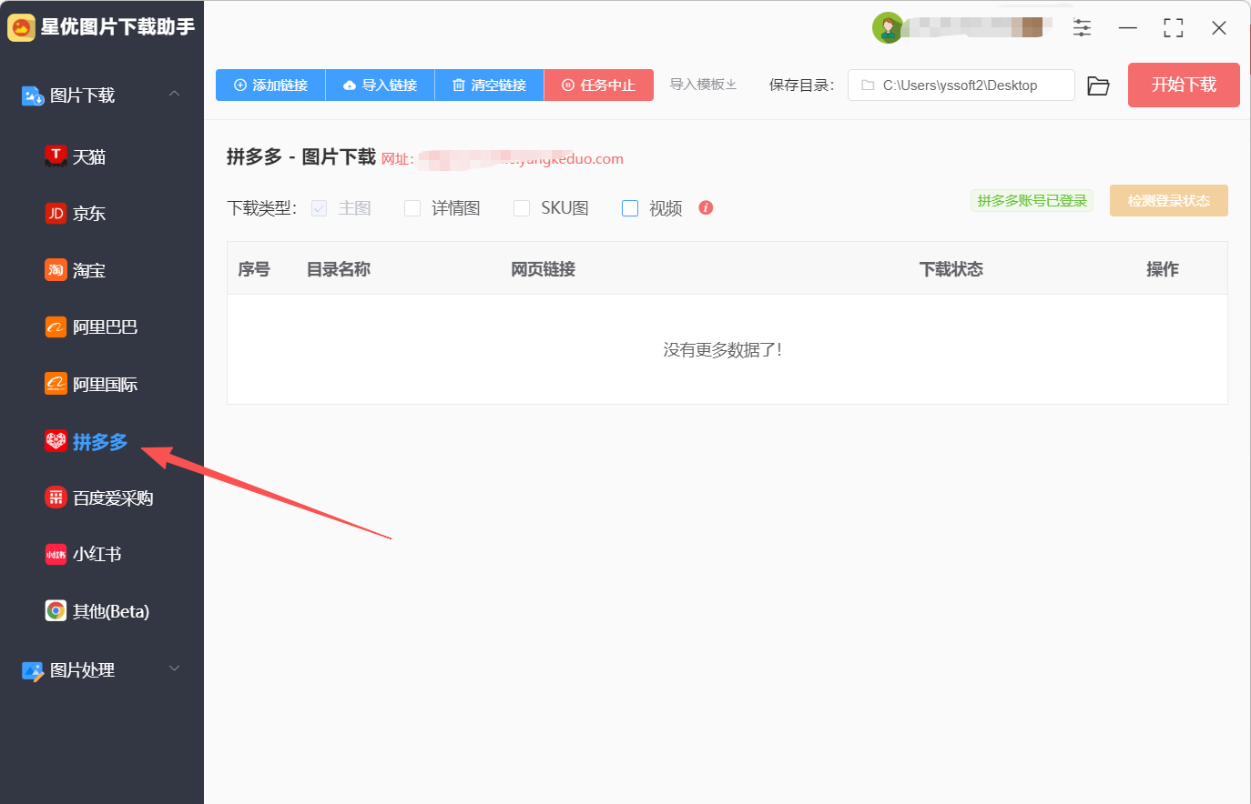
Task: Click the user avatar icon
Action: click(887, 28)
